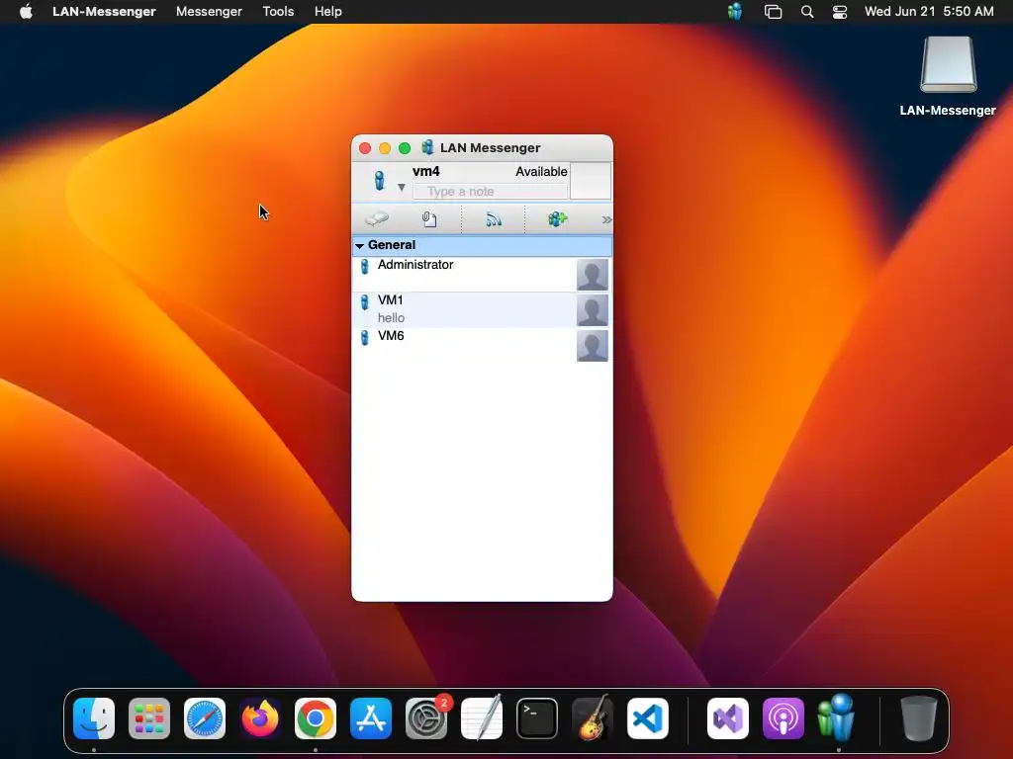The image size is (1013, 759).
Task: Click the vm4 status avatar icon
Action: (x=380, y=180)
